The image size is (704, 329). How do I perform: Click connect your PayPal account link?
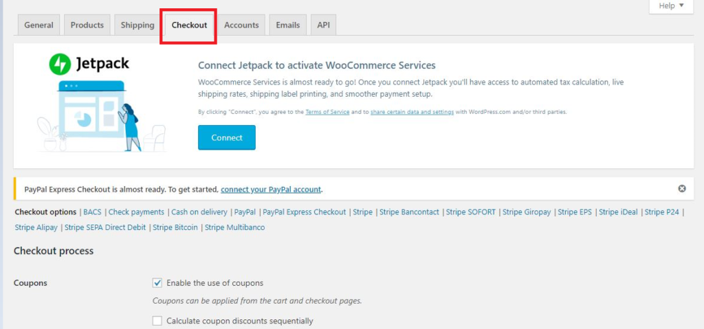271,190
